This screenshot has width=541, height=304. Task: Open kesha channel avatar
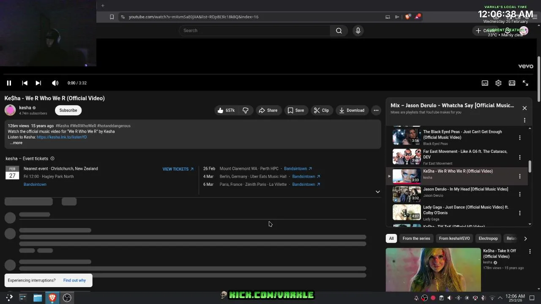[10, 110]
